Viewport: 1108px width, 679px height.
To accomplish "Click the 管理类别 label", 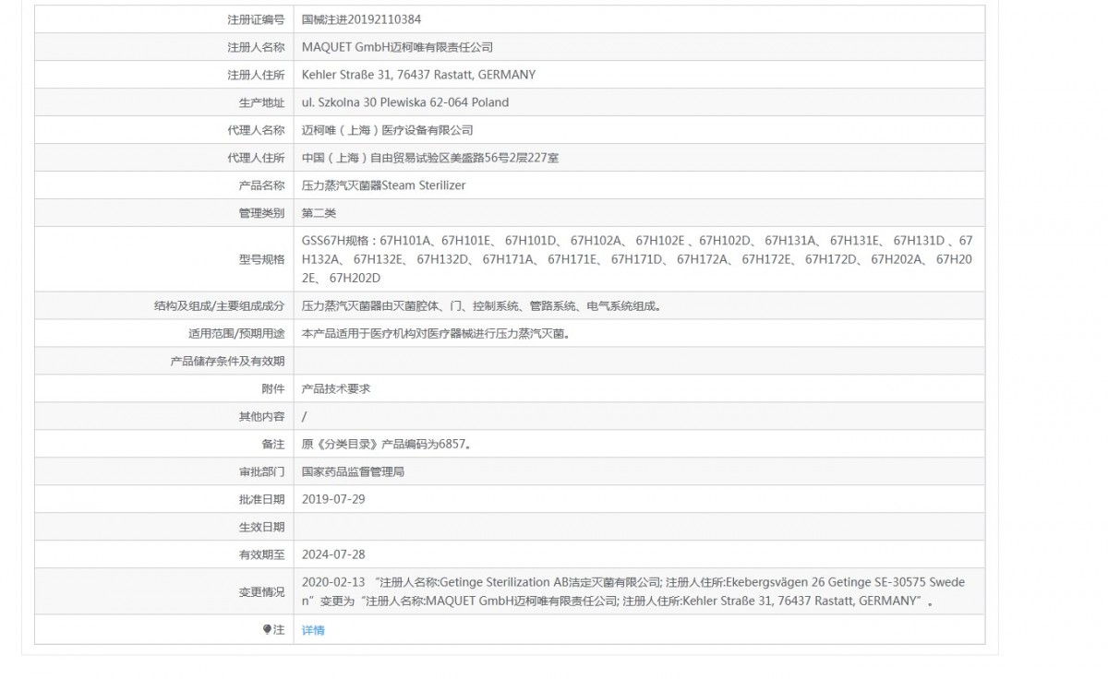I will click(261, 213).
